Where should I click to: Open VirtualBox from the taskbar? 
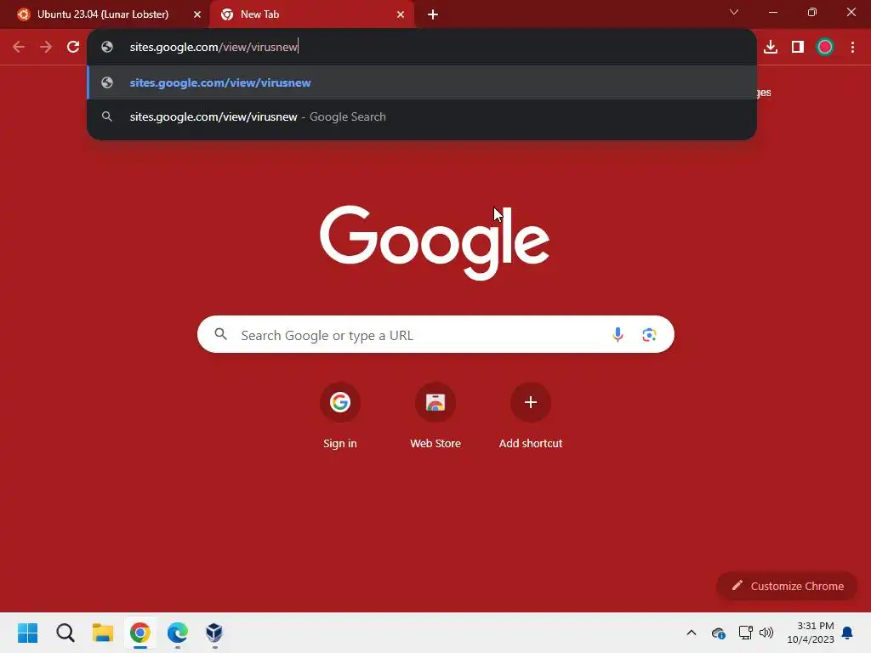(x=214, y=633)
